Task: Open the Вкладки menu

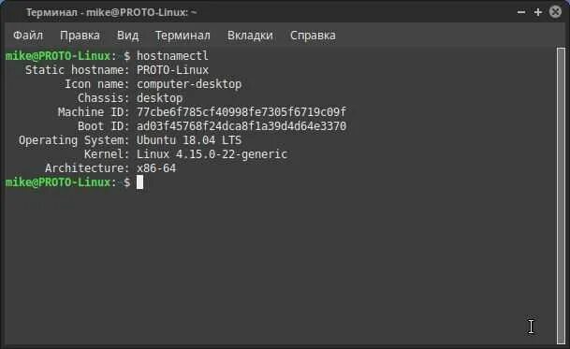Action: 250,36
